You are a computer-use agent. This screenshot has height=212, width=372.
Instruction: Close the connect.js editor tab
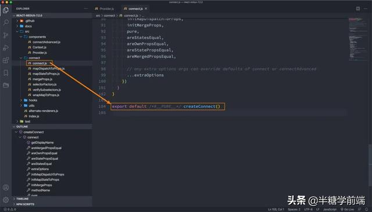tap(146, 9)
